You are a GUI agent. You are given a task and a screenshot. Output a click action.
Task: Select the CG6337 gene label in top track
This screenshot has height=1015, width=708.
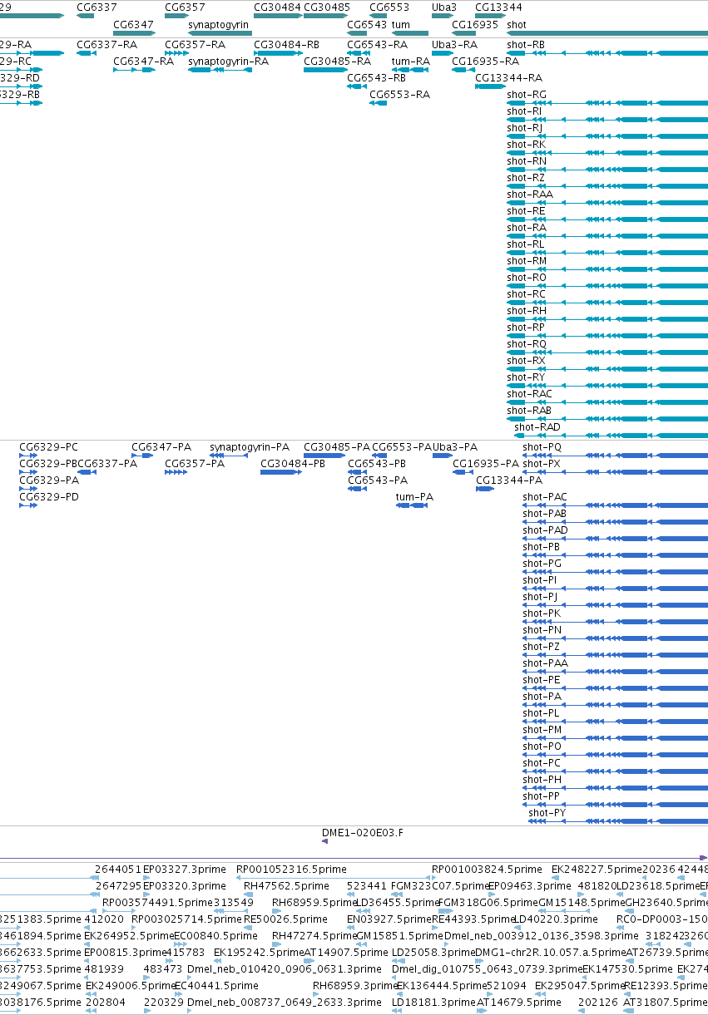point(97,7)
